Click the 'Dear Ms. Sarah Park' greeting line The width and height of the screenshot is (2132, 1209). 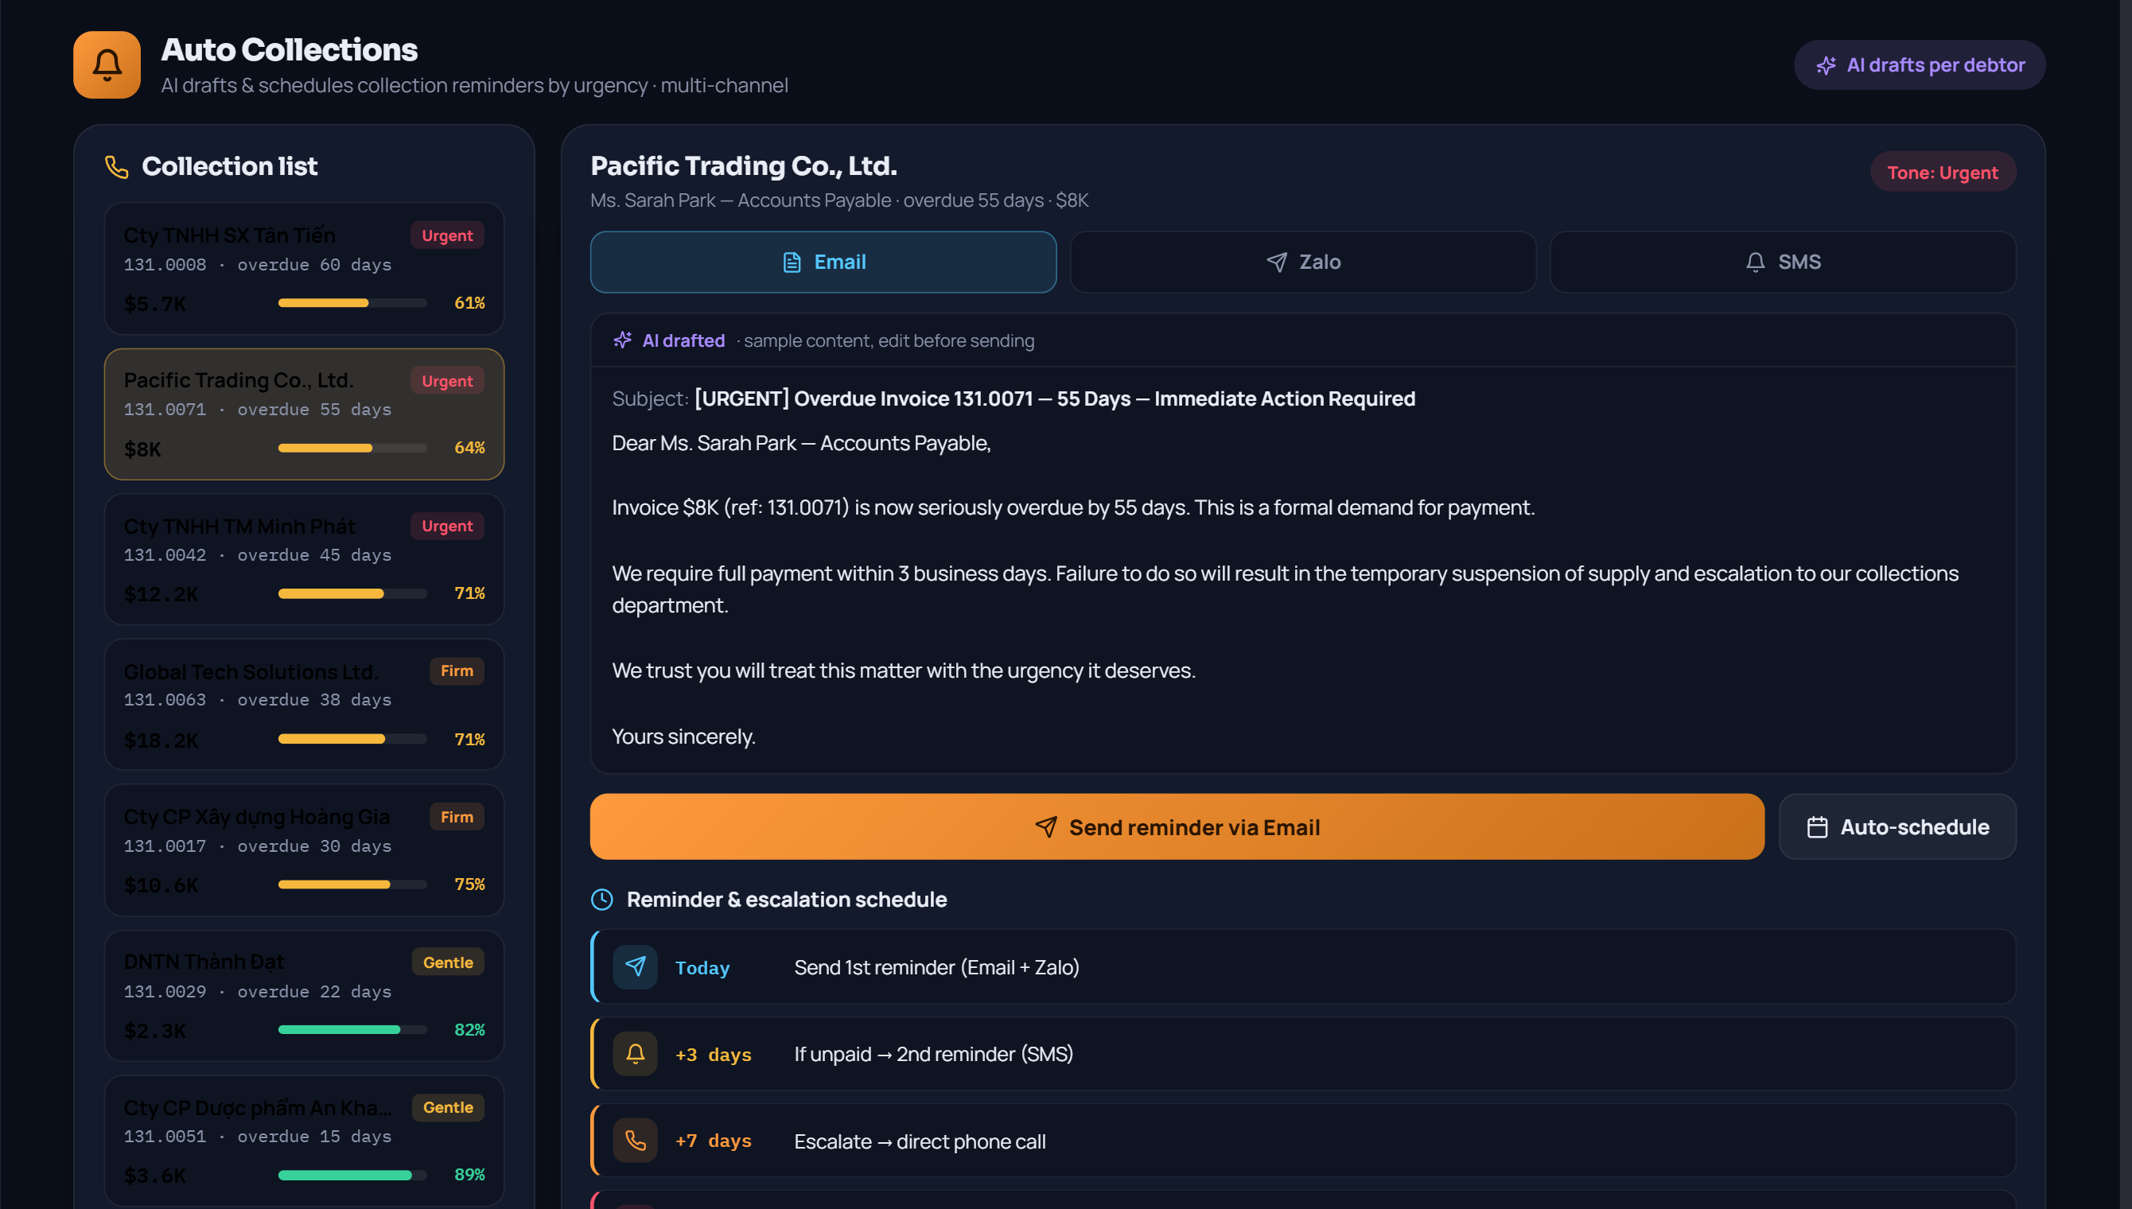[801, 443]
